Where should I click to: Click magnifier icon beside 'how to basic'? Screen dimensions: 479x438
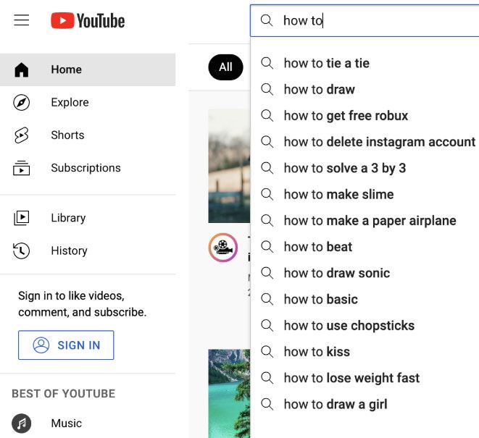coord(267,299)
